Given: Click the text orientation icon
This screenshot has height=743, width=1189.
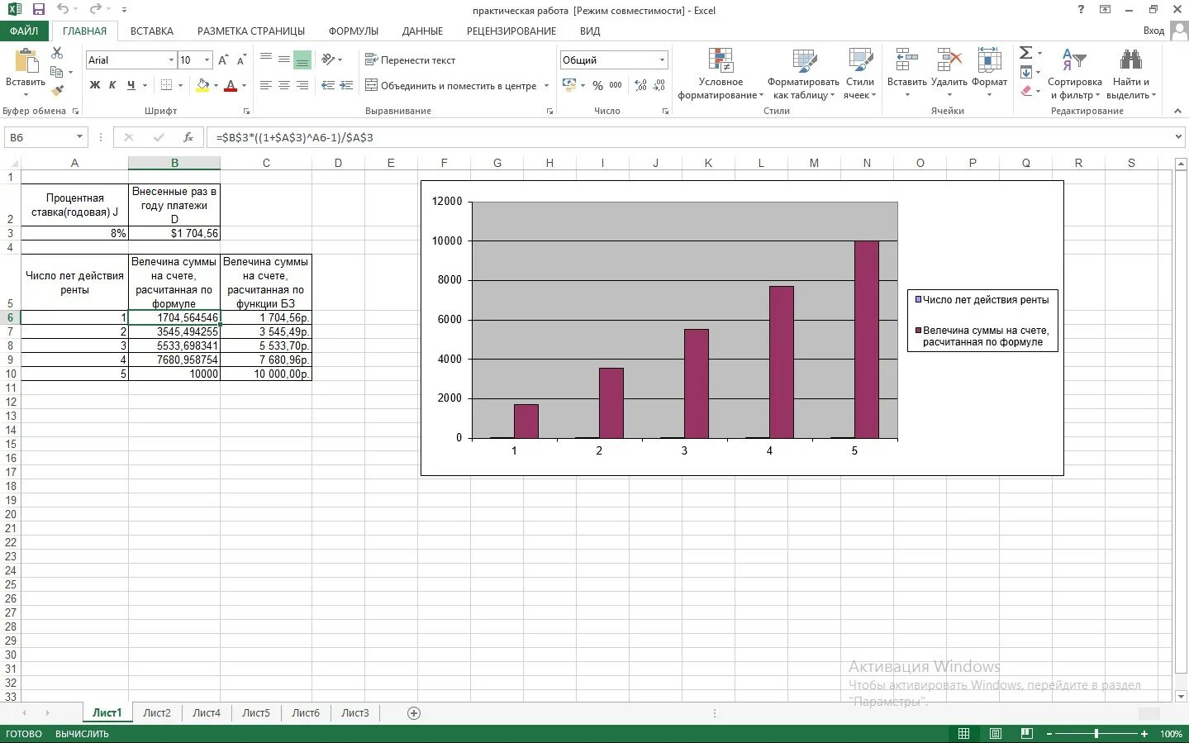Looking at the screenshot, I should pyautogui.click(x=328, y=60).
